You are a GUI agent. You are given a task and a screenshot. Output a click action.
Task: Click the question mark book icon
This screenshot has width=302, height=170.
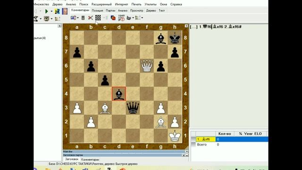pyautogui.click(x=65, y=11)
